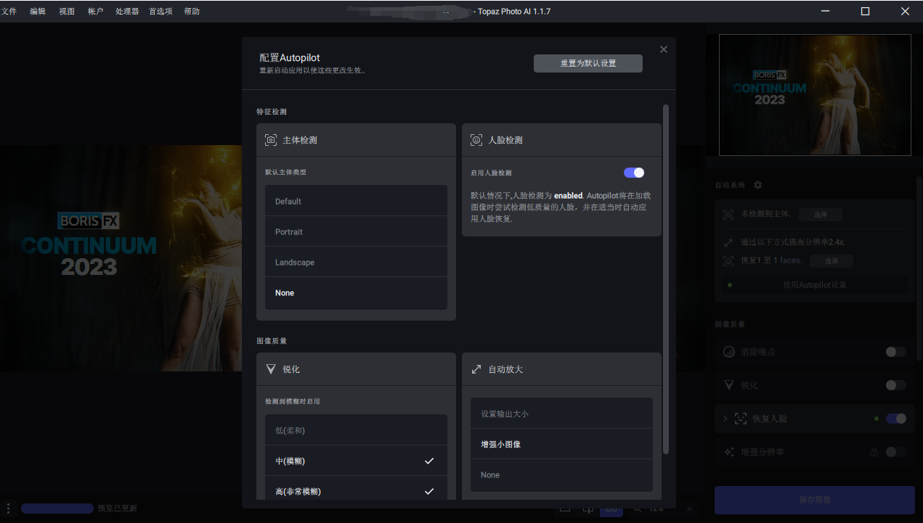Click the 增强分辨率 sparkle icon
923x523 pixels.
pyautogui.click(x=729, y=452)
